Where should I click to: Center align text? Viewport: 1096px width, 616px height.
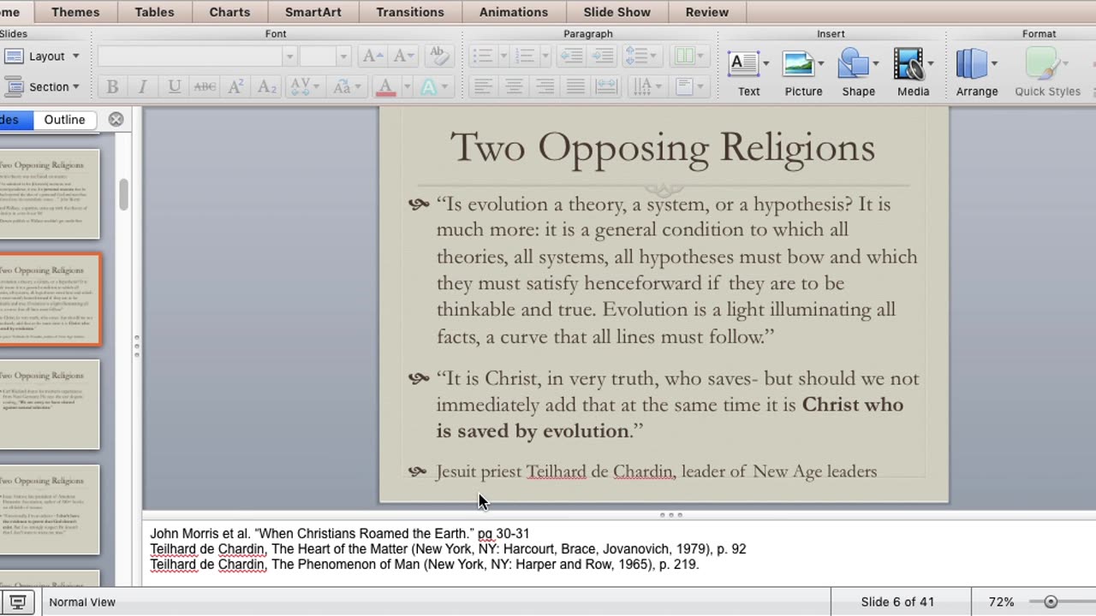(514, 86)
